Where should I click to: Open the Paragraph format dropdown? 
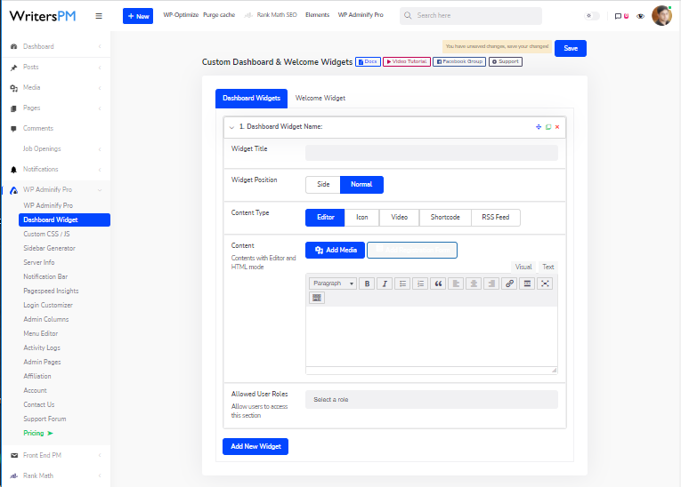tap(333, 283)
